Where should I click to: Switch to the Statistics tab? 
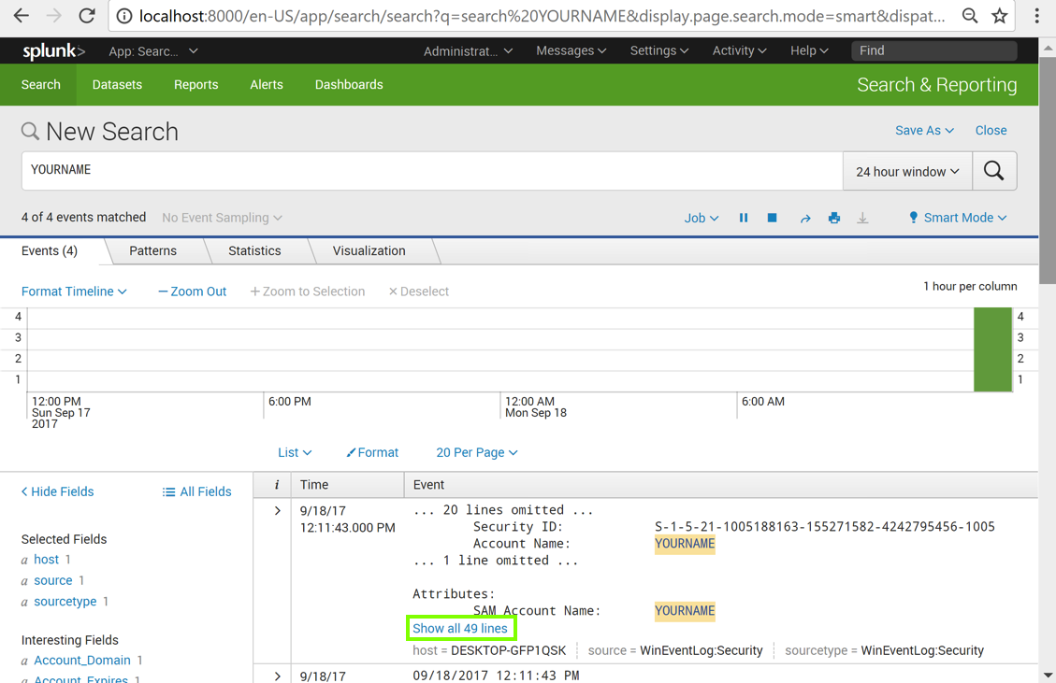coord(254,251)
